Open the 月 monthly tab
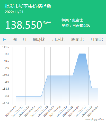 pos(24,40)
